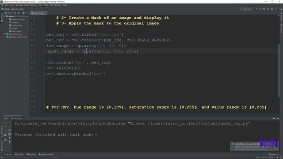Open the mask_img run configuration dropdown

pos(247,9)
